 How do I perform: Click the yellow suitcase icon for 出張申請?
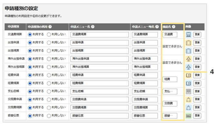[x=188, y=43]
